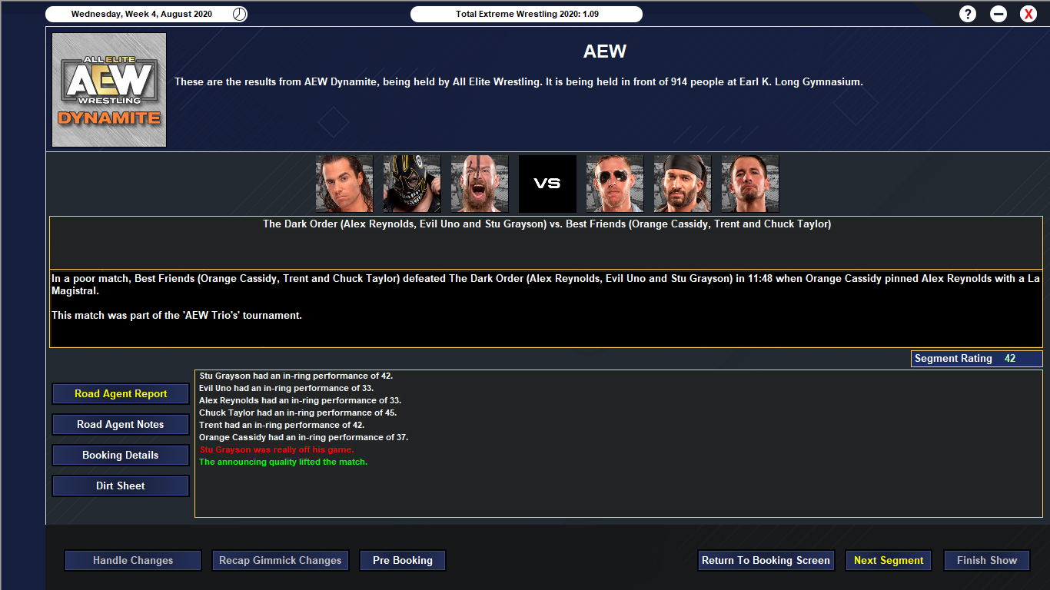Click the clock icon beside the date
Viewport: 1050px width, 590px height.
pos(240,14)
